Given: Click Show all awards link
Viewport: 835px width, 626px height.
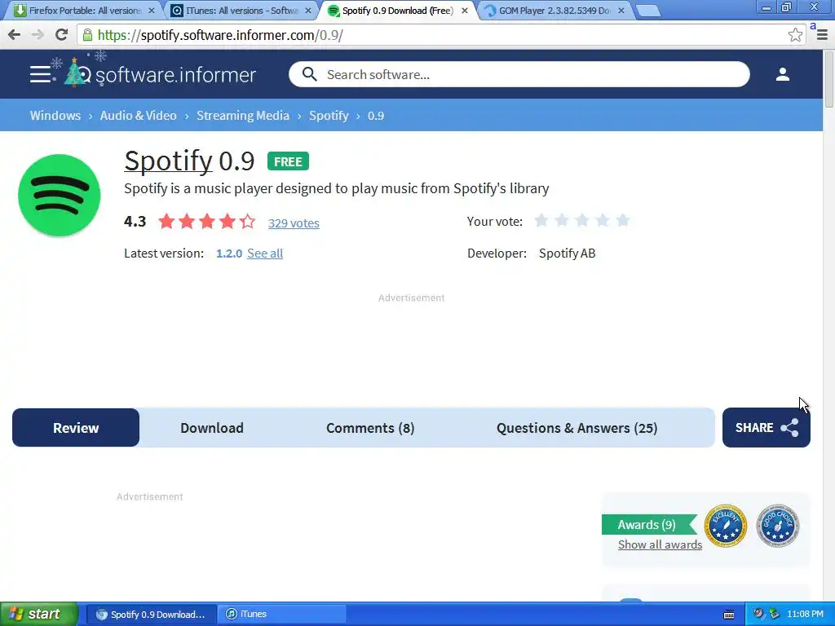Looking at the screenshot, I should [x=660, y=544].
